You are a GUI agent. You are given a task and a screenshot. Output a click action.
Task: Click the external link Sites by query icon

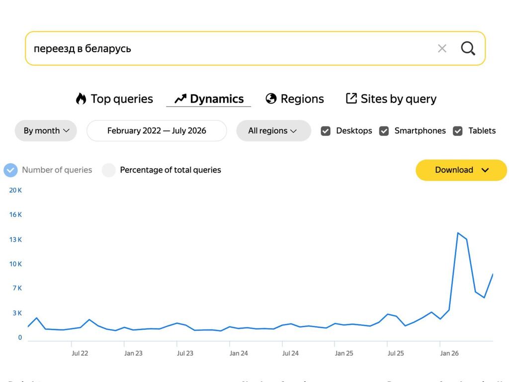[351, 98]
